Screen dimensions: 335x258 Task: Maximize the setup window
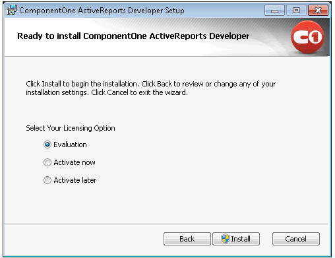click(296, 11)
